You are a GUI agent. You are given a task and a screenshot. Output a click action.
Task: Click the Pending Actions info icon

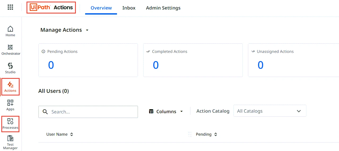point(44,52)
